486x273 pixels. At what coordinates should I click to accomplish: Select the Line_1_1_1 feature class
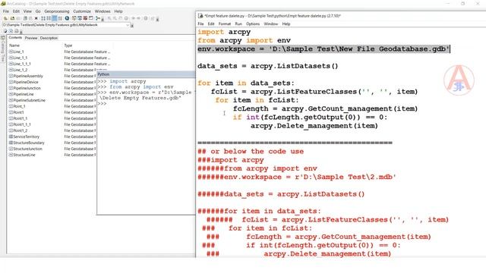pos(20,64)
